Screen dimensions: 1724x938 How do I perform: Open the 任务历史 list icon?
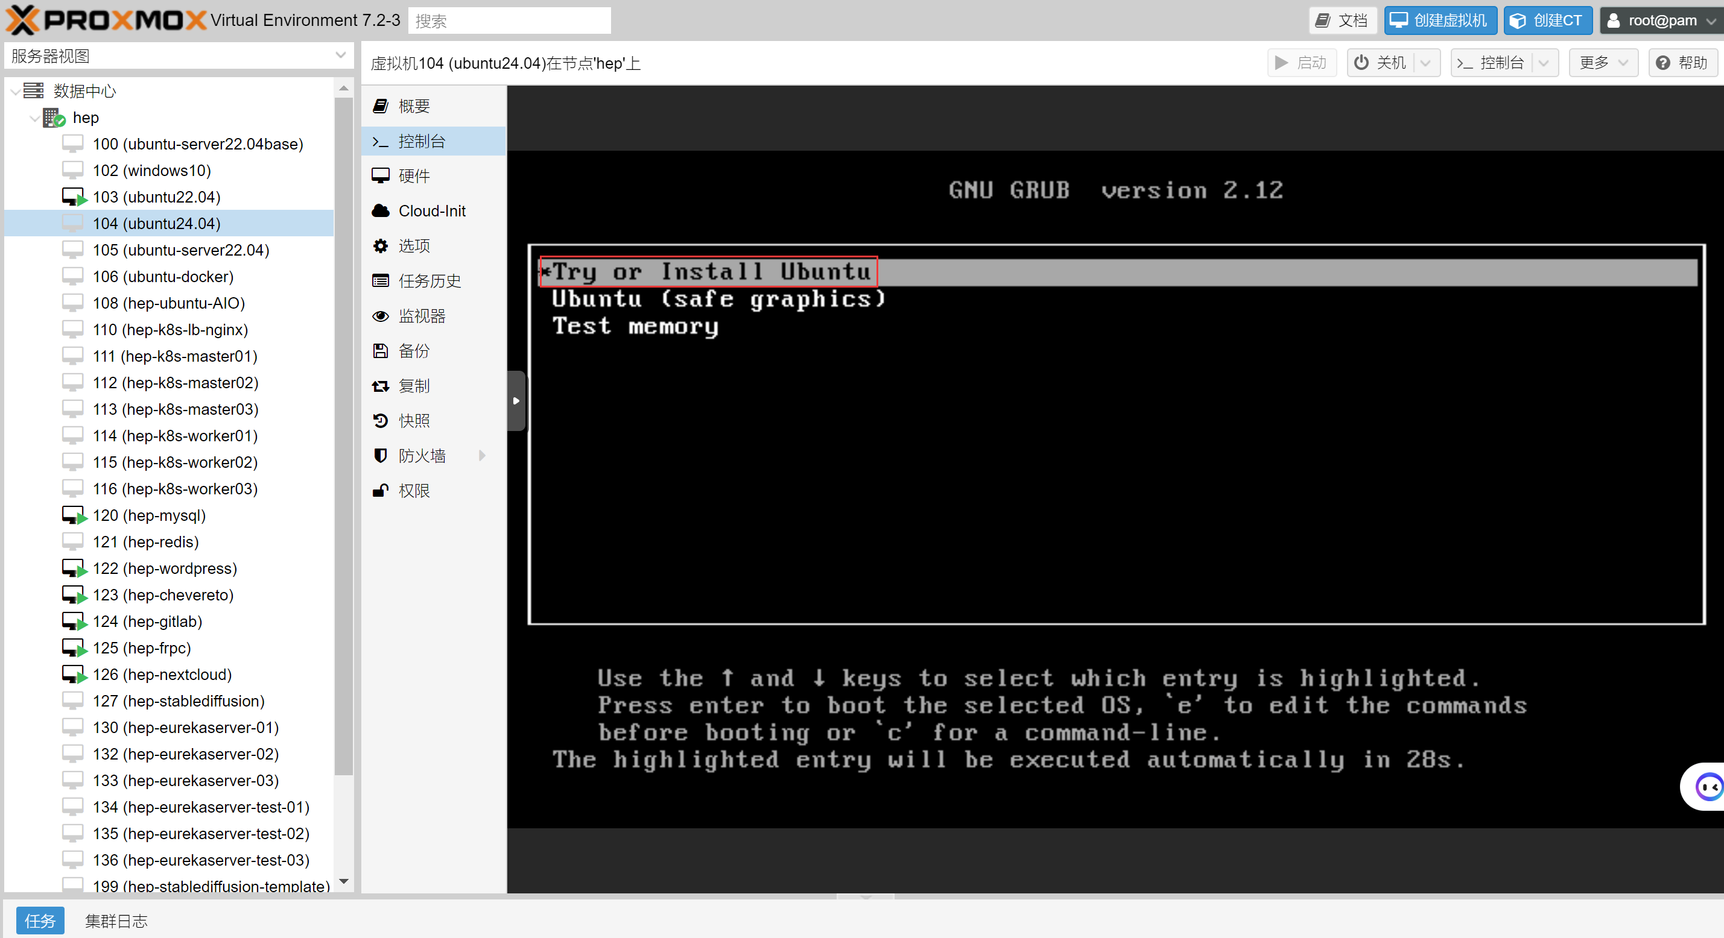(380, 280)
